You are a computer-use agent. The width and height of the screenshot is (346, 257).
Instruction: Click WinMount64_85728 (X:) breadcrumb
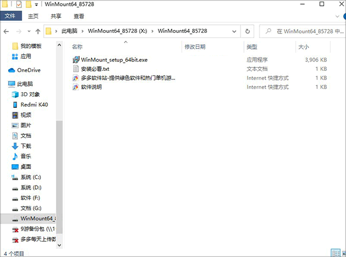(118, 31)
